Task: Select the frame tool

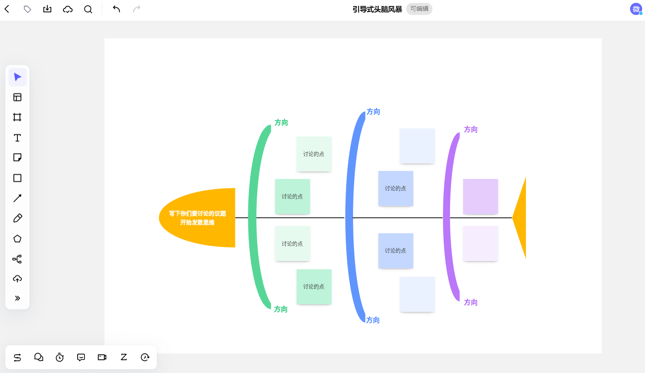Action: (17, 117)
